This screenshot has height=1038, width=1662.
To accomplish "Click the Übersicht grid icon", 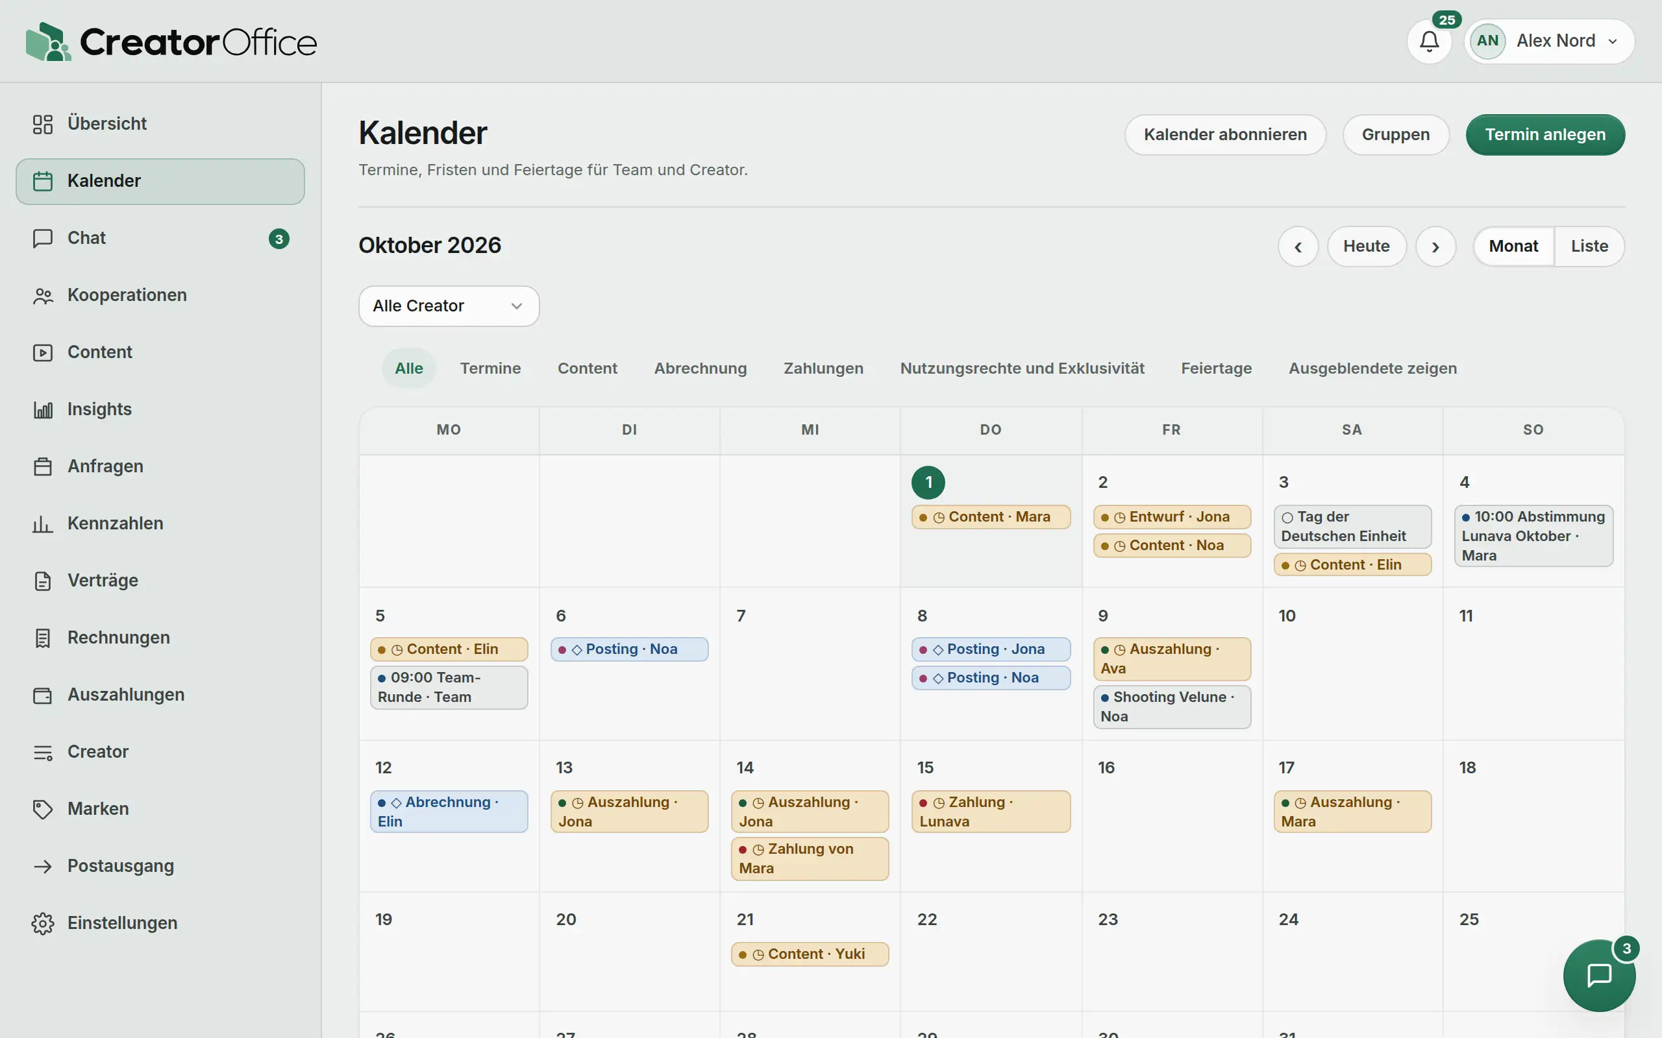I will point(43,123).
